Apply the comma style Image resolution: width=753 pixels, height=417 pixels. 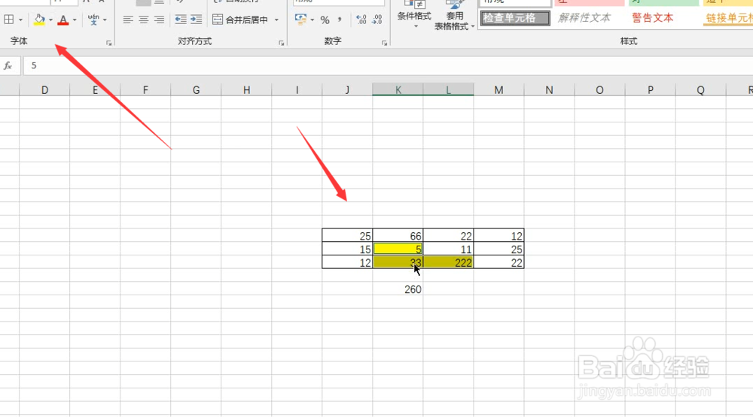(340, 20)
